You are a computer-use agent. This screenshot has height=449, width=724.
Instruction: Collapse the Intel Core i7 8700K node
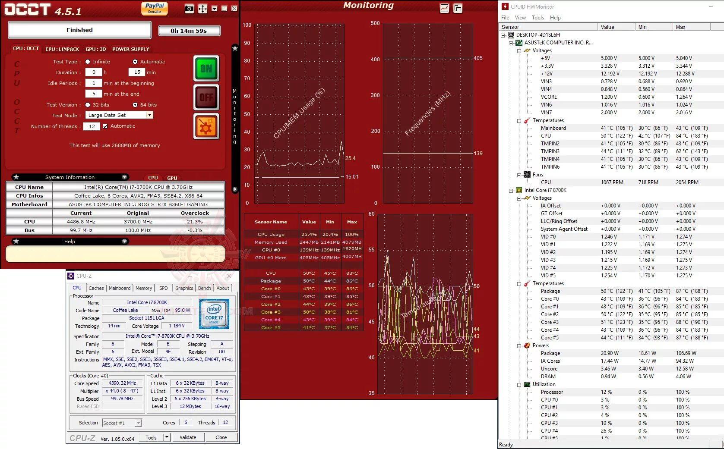511,191
